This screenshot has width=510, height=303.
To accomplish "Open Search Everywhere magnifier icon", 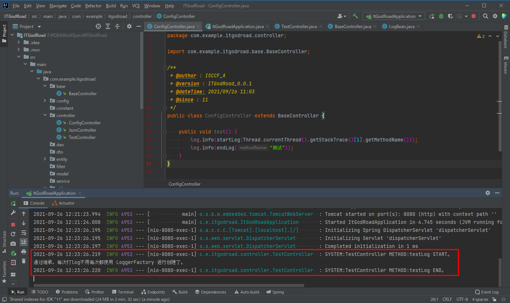I will (486, 16).
